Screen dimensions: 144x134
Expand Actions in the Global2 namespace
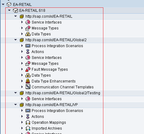22,51
